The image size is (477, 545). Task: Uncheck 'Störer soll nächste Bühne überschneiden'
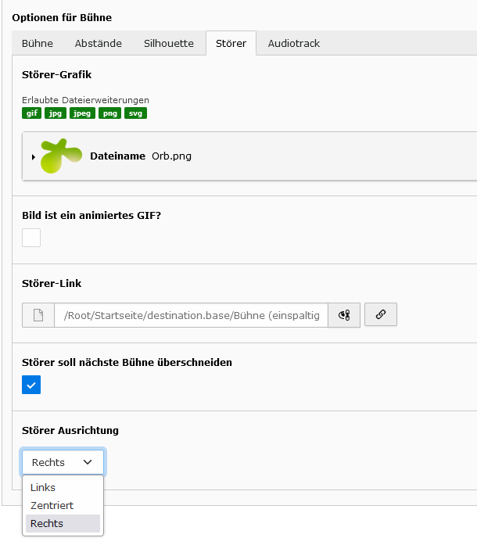tap(31, 385)
